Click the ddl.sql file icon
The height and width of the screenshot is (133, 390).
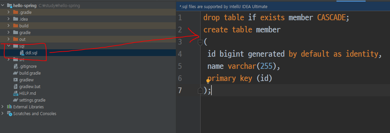coord(22,53)
